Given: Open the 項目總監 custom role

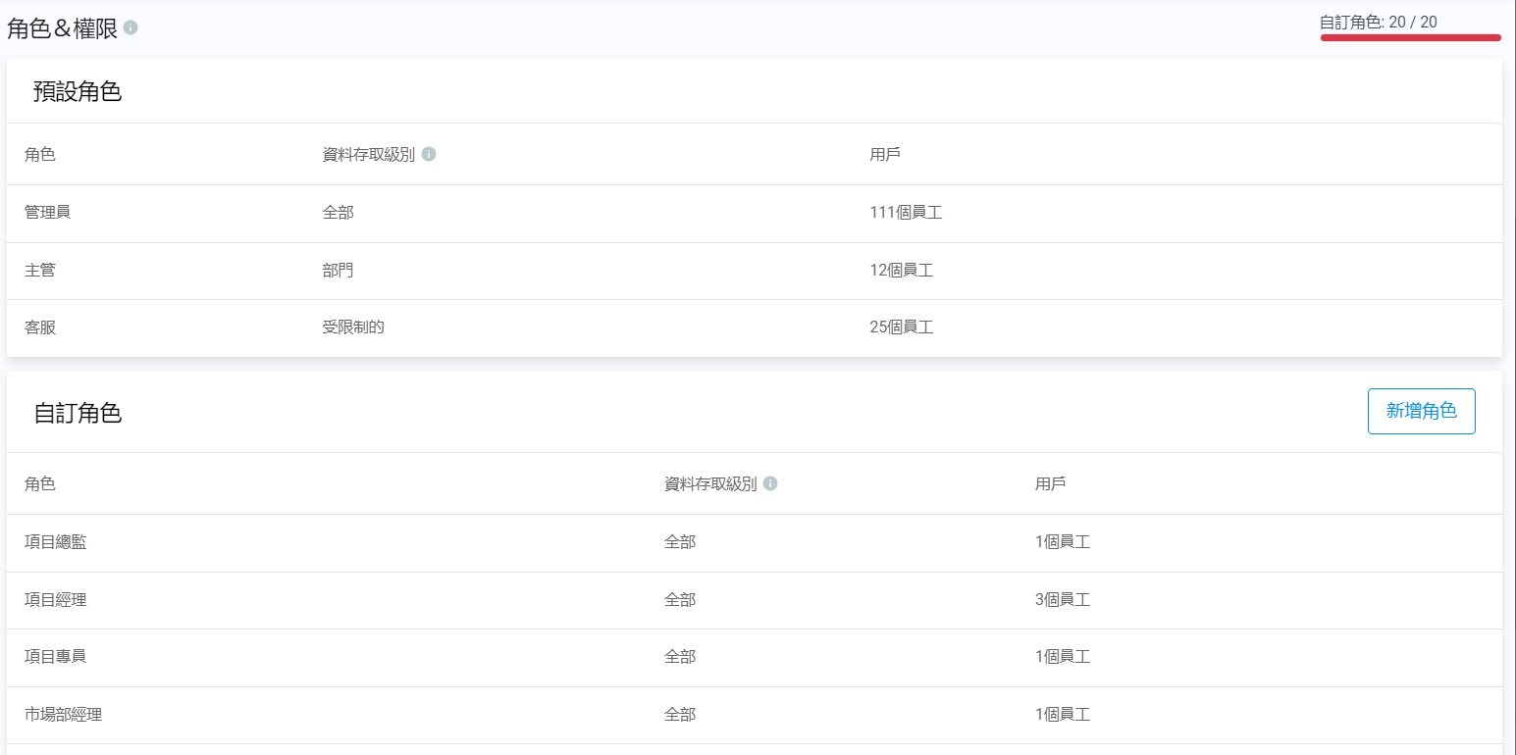Looking at the screenshot, I should click(55, 541).
